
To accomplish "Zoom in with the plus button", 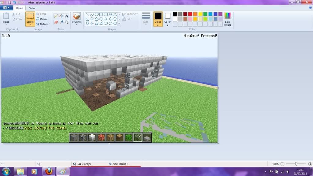I will click(310, 164).
